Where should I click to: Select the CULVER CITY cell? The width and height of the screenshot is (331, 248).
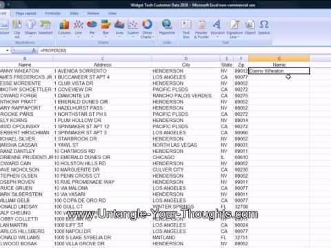186,169
